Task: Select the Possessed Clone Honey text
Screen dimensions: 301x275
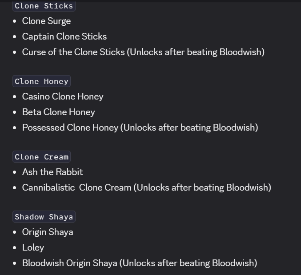Action: (x=70, y=128)
